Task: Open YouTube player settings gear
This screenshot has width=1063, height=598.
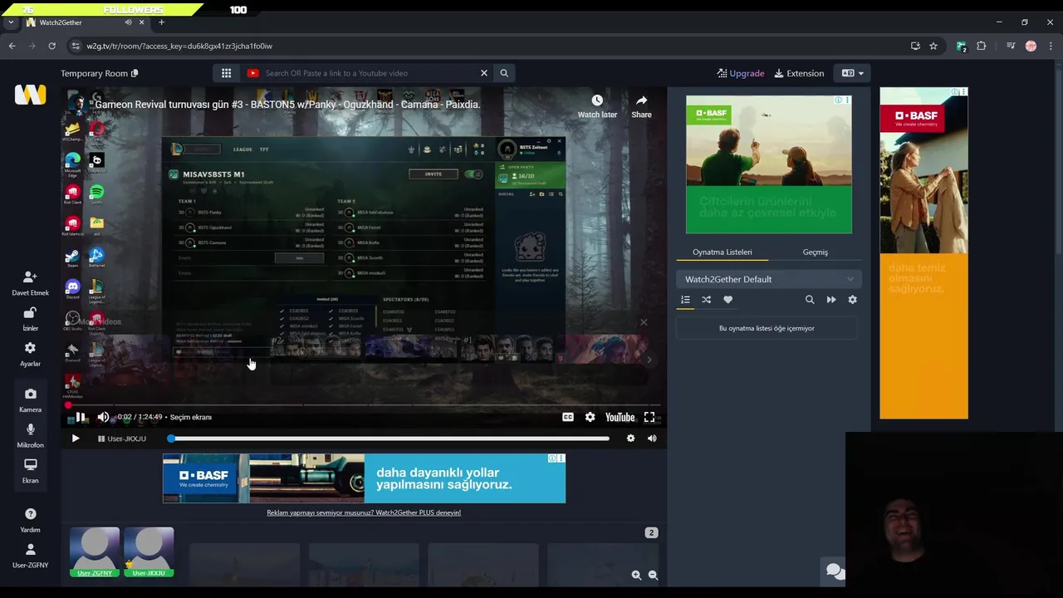Action: click(x=590, y=417)
